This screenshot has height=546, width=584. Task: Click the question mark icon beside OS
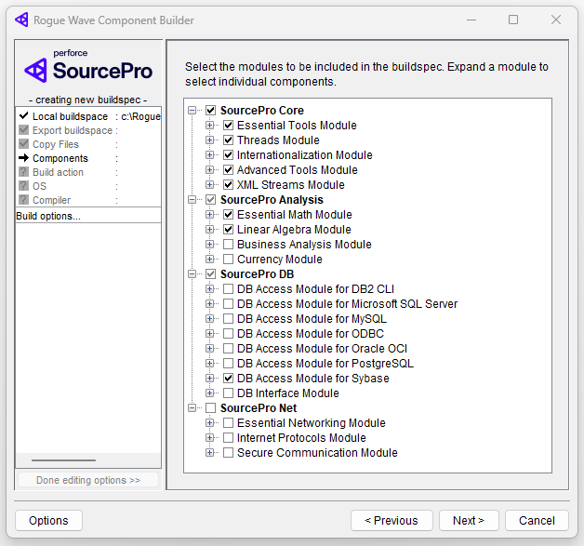click(23, 186)
